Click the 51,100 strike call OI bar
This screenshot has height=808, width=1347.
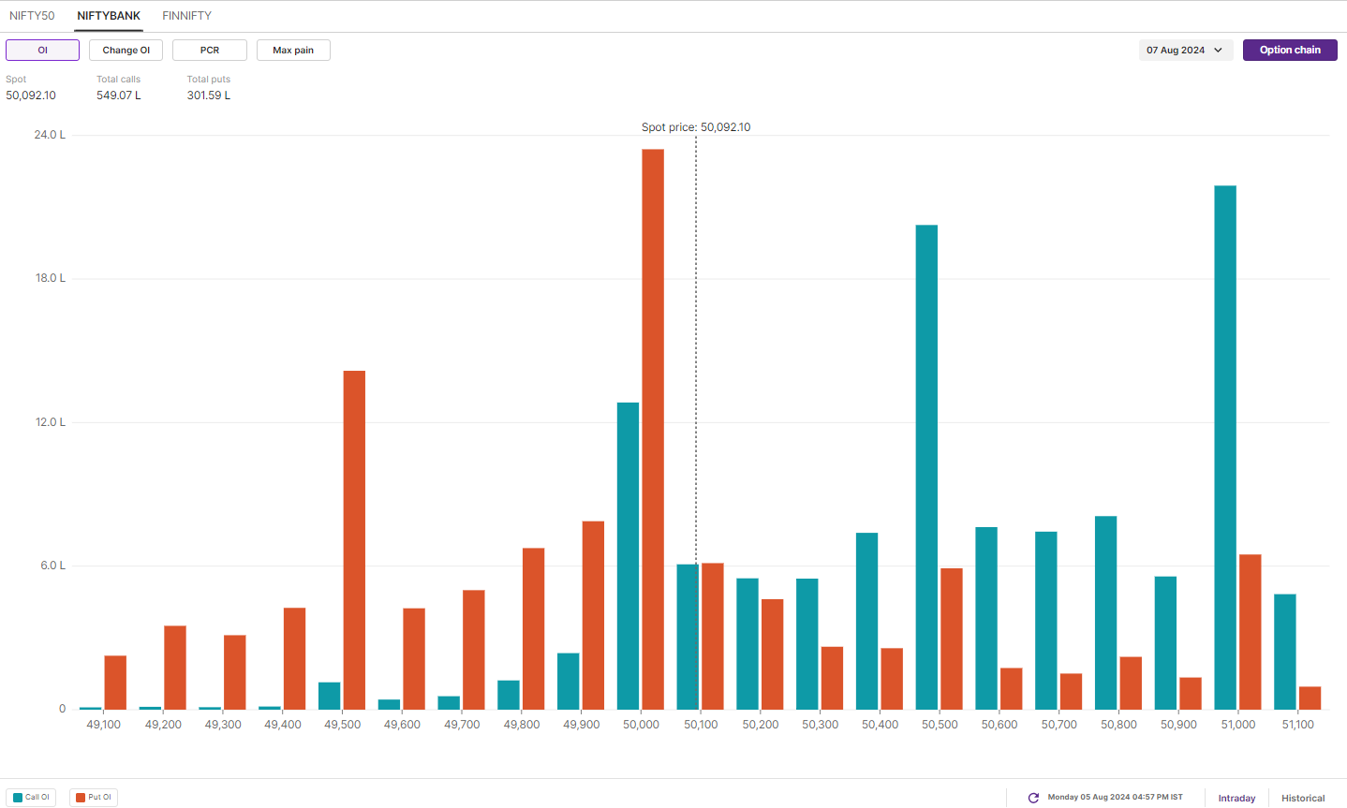1285,652
